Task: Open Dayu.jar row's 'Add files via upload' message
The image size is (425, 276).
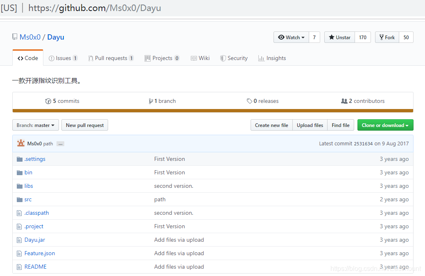Action: 179,240
